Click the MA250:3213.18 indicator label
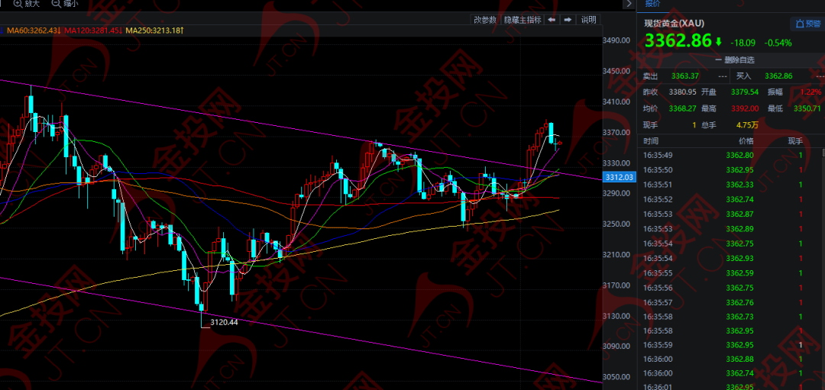The image size is (825, 390). (154, 31)
